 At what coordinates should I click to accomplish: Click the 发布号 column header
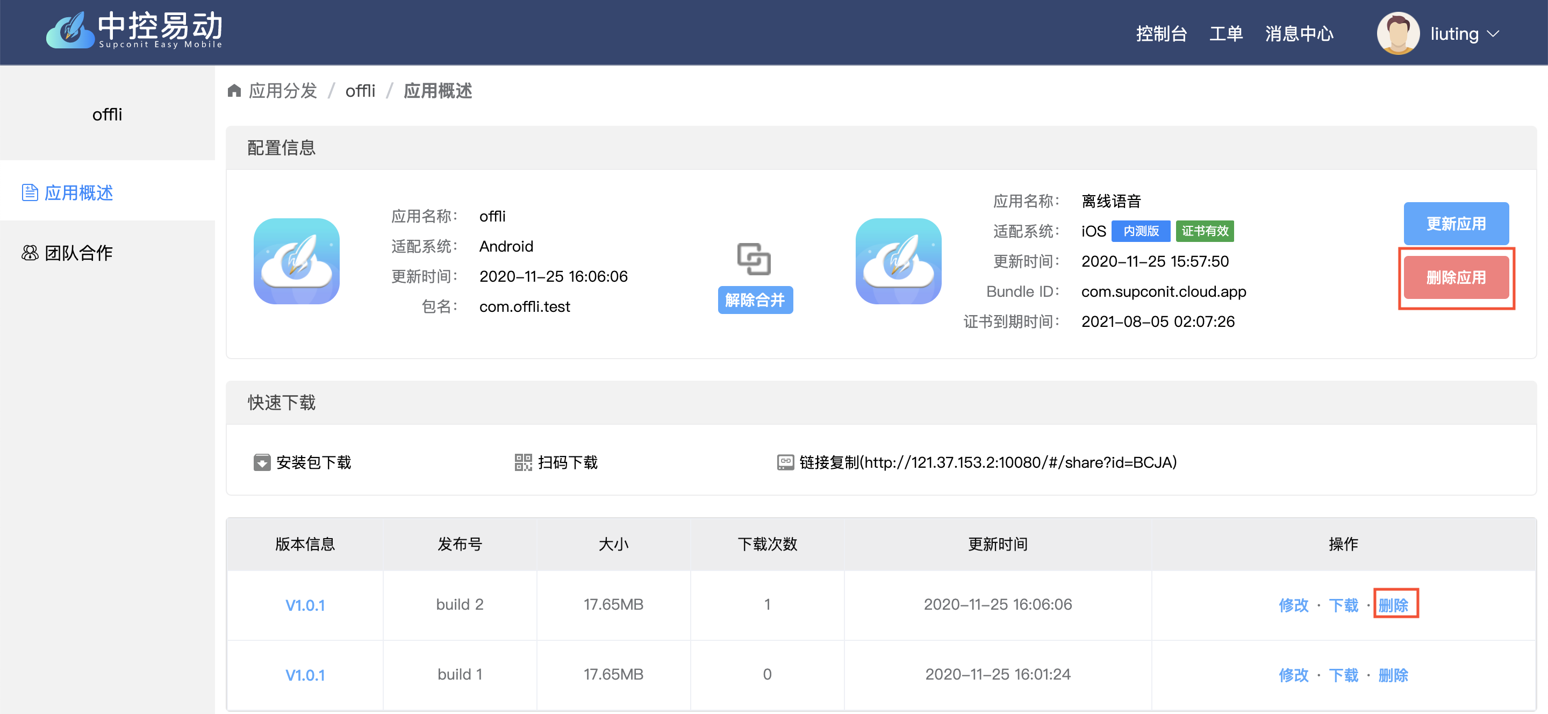(460, 544)
